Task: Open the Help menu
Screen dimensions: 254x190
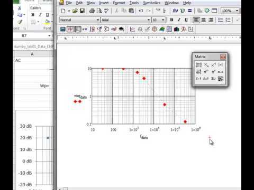Action: click(187, 3)
